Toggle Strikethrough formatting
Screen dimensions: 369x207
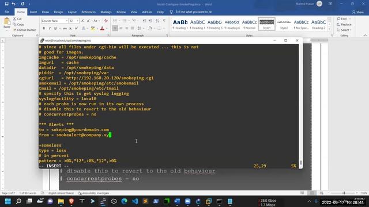pos(65,28)
